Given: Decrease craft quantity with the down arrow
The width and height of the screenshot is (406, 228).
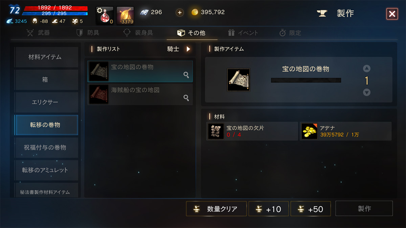Looking at the screenshot, I should click(x=367, y=92).
